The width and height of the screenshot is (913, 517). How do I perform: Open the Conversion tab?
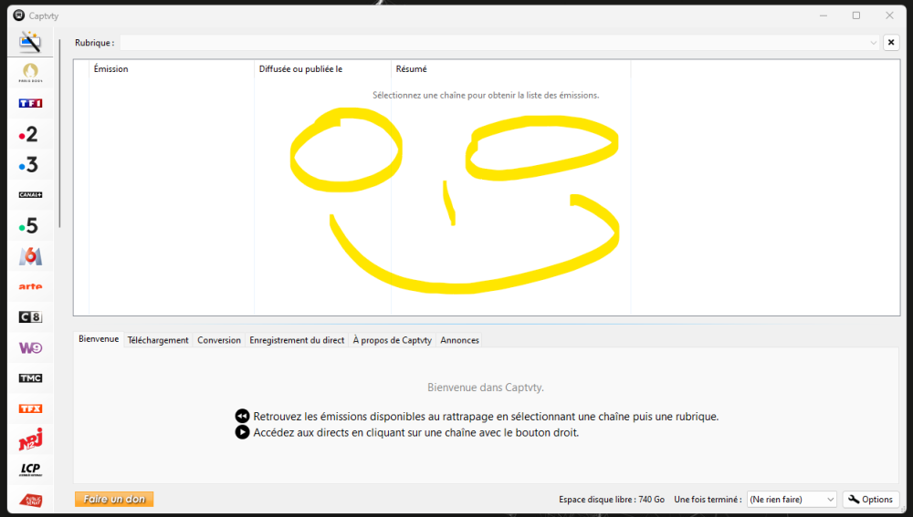219,340
